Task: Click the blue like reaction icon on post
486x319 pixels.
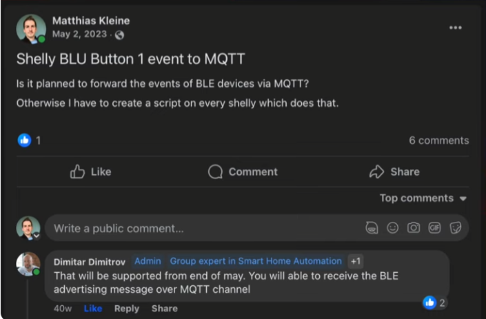Action: tap(24, 140)
